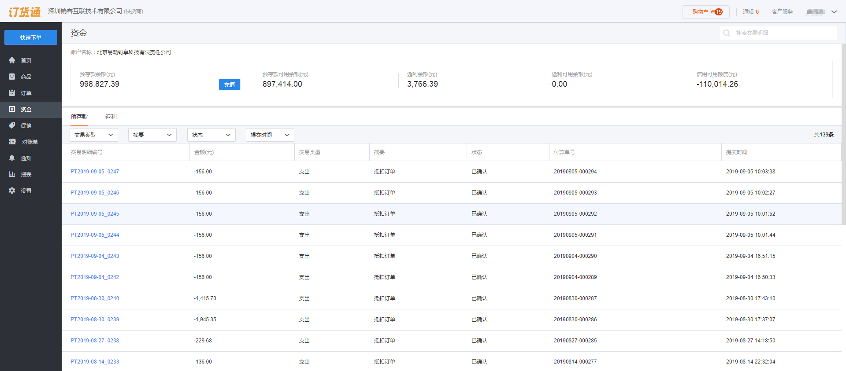
Task: Open transaction PT2019-08-27_0238
Action: [95, 341]
